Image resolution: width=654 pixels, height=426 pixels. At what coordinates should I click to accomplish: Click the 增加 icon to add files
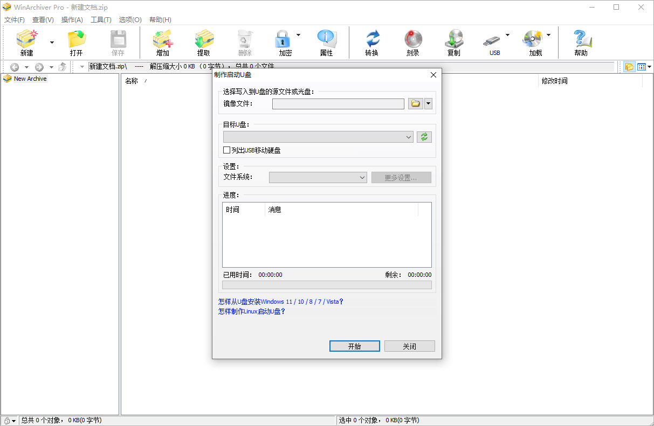point(162,42)
